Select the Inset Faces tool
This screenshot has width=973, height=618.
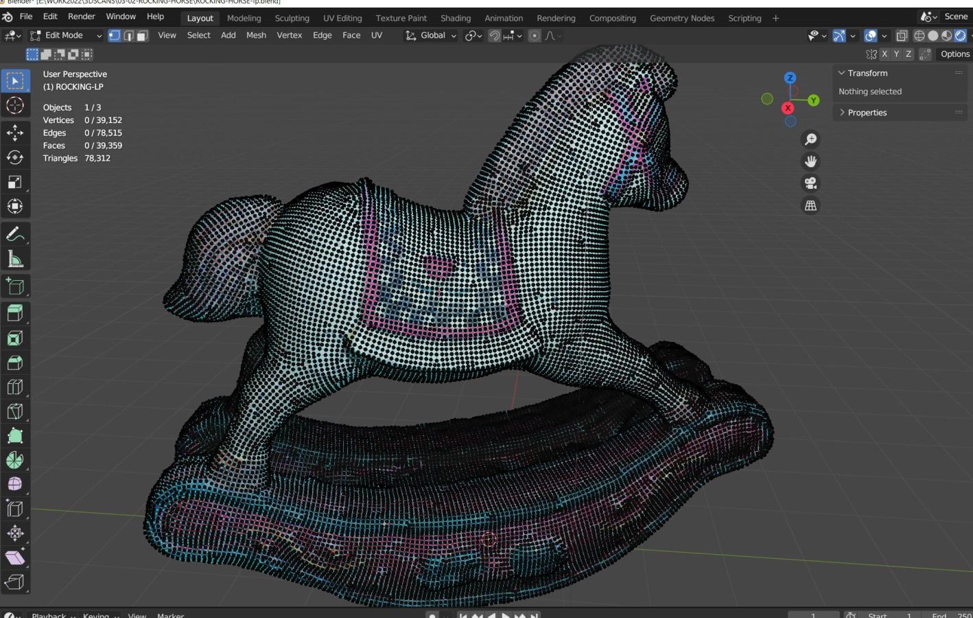(15, 338)
